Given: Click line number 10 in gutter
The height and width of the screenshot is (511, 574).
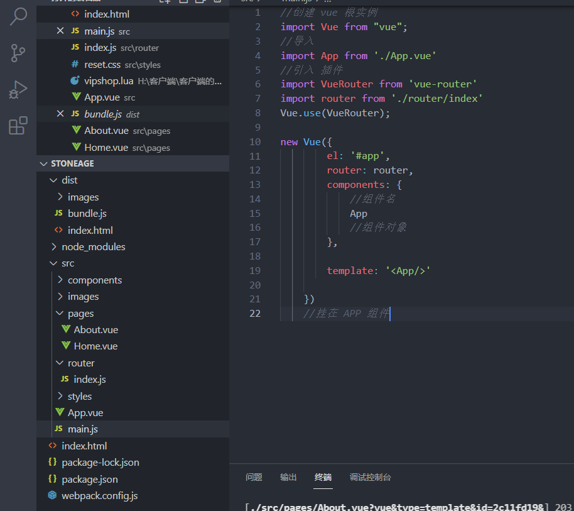Looking at the screenshot, I should (x=255, y=142).
